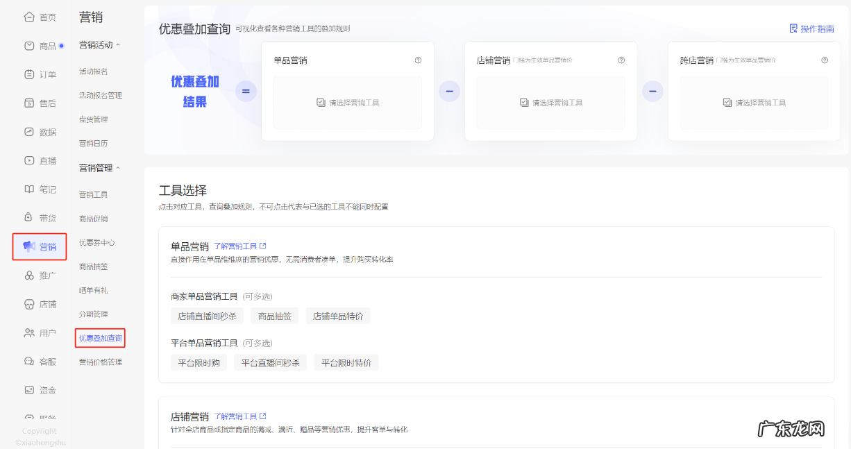Open the 首页 home icon in sidebar
851x449 pixels.
[x=29, y=17]
